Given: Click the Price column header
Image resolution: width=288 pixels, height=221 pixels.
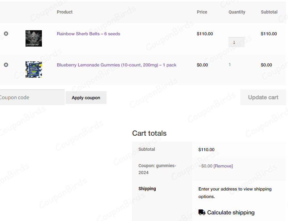Looking at the screenshot, I should tap(202, 12).
